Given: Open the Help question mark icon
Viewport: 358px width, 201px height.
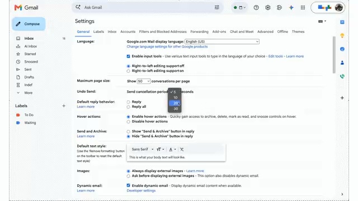Looking at the screenshot, I should (x=256, y=7).
